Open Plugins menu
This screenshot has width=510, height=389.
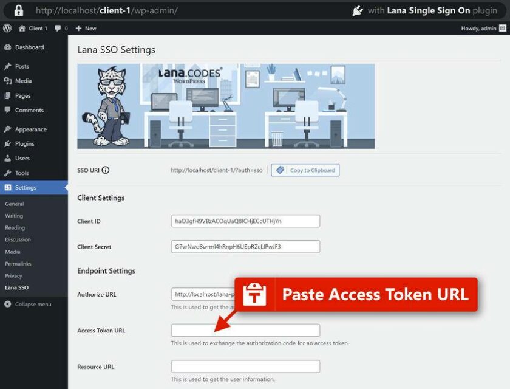(x=34, y=143)
